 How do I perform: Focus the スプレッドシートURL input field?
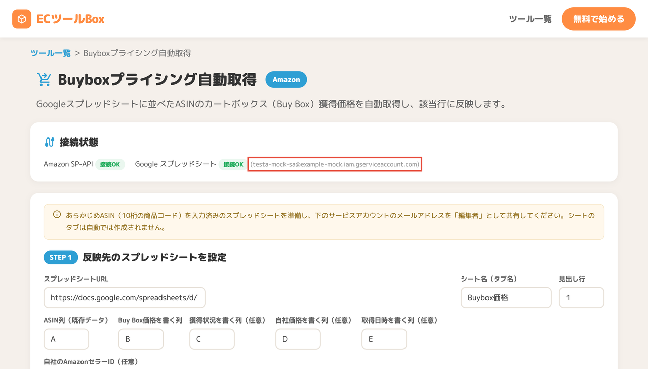tap(125, 298)
